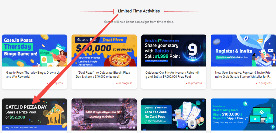
Task: Click the Gate.io bonus campaigns subtitle text
Action: (139, 22)
